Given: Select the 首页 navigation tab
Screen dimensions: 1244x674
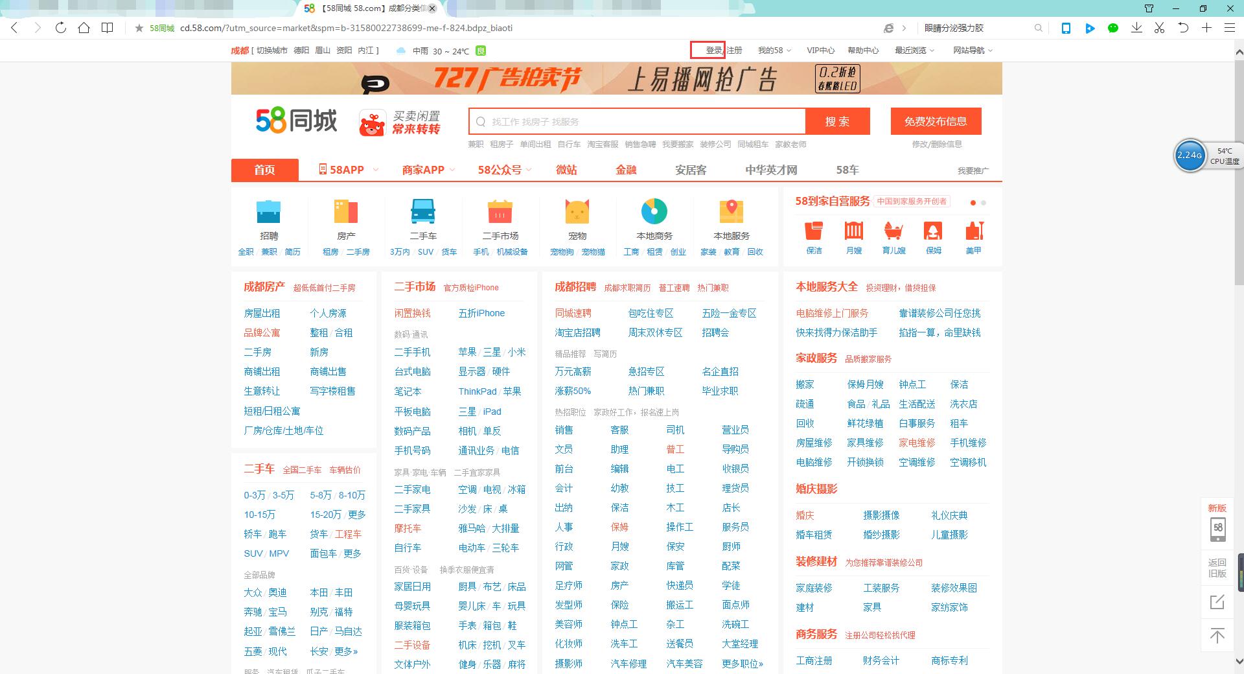Looking at the screenshot, I should [x=264, y=170].
